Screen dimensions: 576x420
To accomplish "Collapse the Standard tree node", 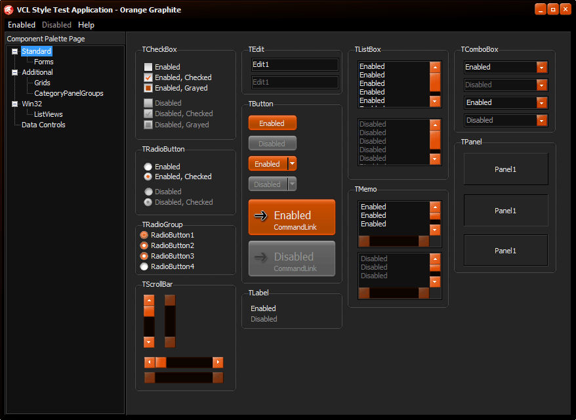I will [x=15, y=51].
